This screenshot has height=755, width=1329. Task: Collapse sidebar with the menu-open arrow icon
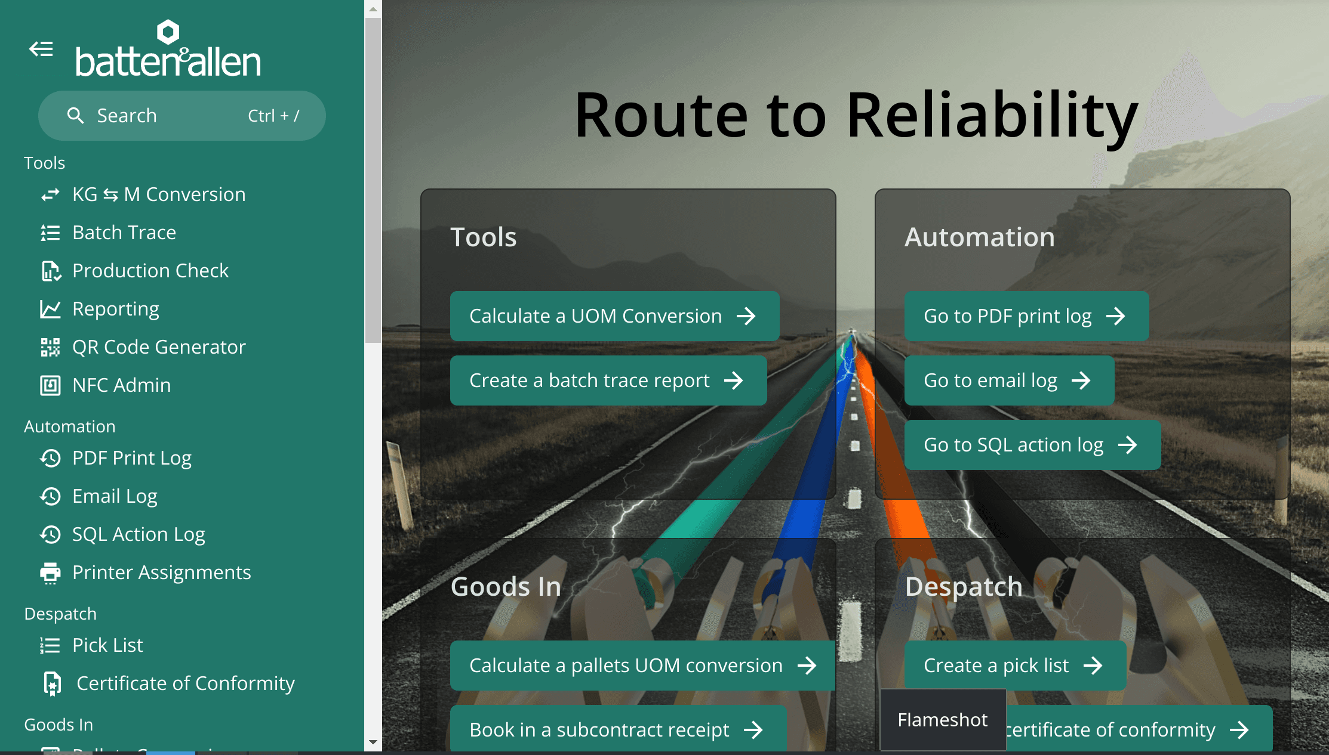(41, 49)
